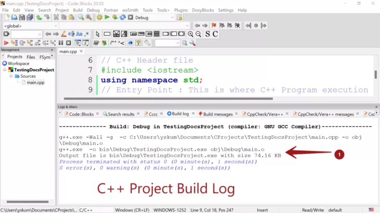Click the Paste clipboard icon
Viewport: 380px width, 213px height.
72,18
